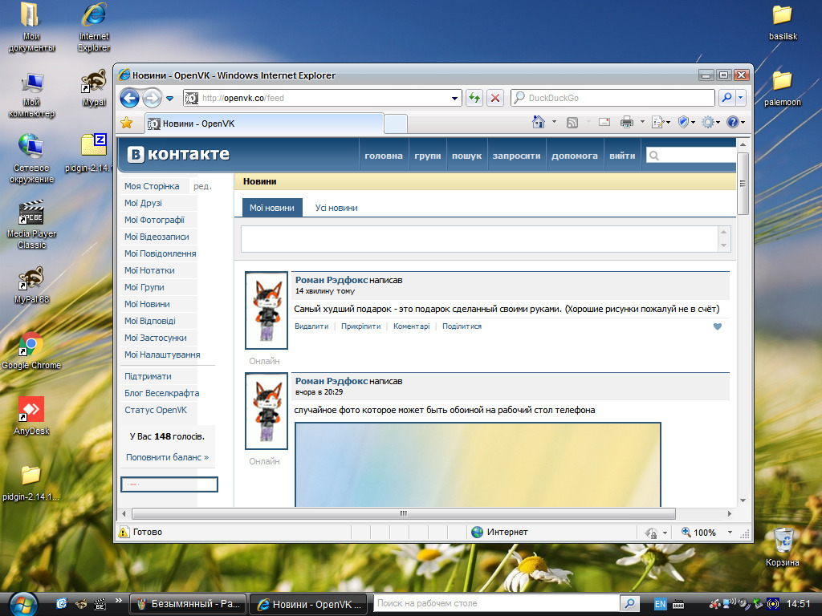The height and width of the screenshot is (616, 822).
Task: Switch to the 'Усі новини' tab
Action: [336, 208]
